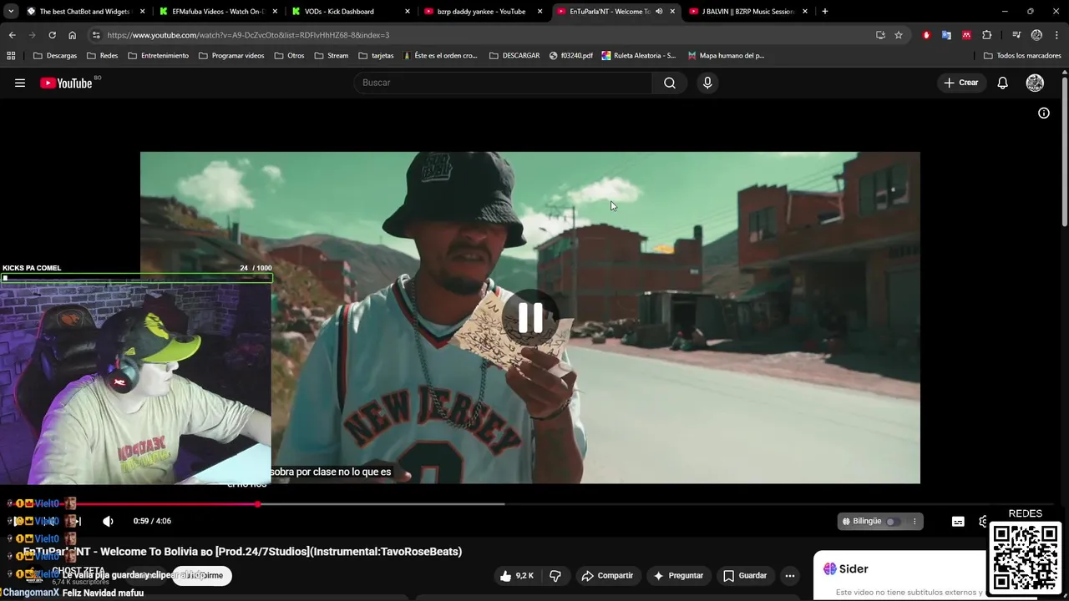
Task: Mute the video with the speaker icon
Action: click(x=108, y=521)
